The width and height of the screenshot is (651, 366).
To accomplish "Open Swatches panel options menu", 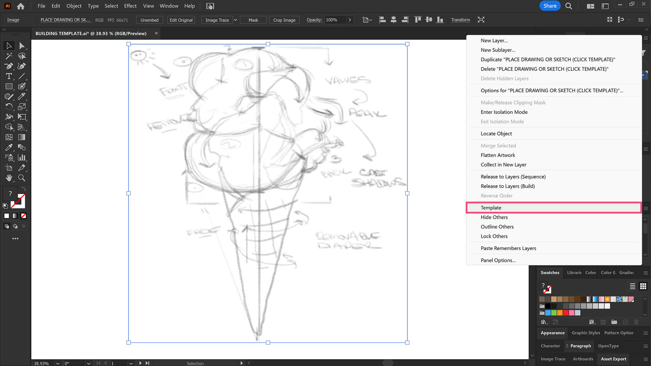I will point(646,273).
